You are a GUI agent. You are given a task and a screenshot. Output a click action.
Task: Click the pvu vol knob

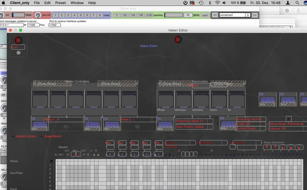click(38, 15)
